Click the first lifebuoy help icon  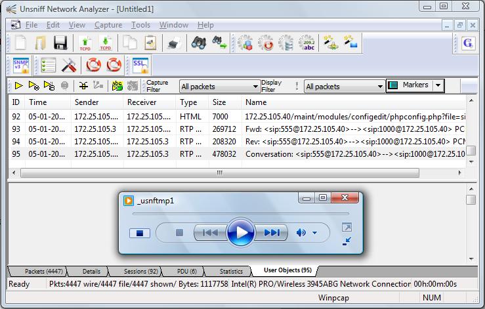(93, 65)
